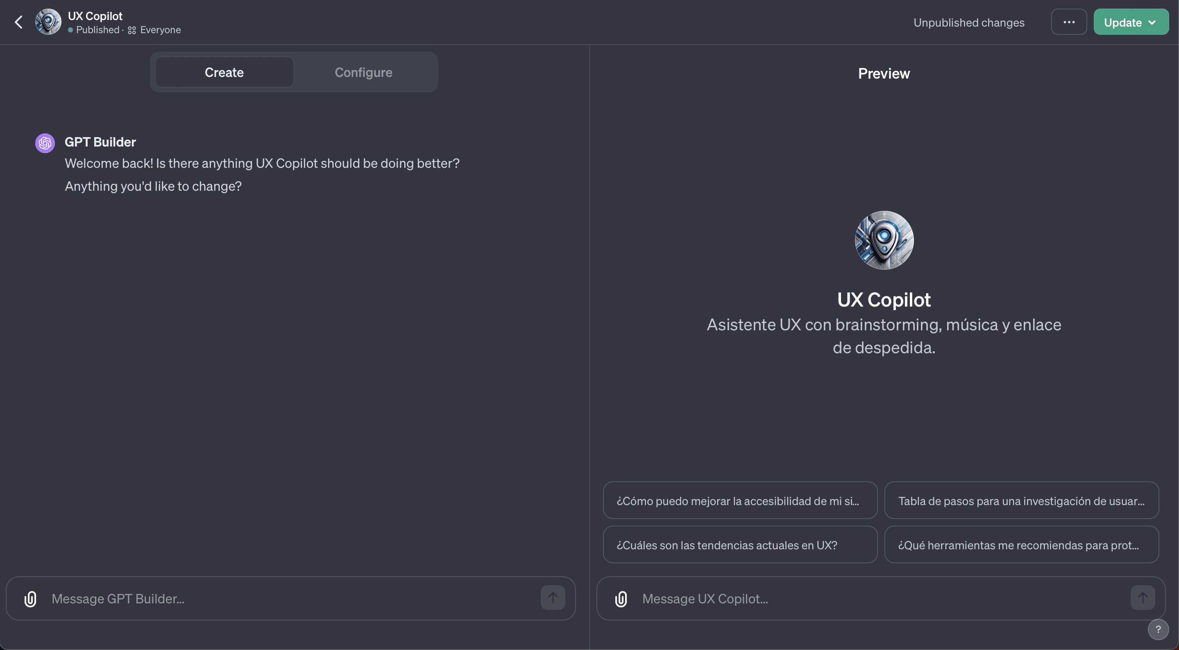
Task: Click the back arrow to exit GPT editor
Action: tap(18, 22)
